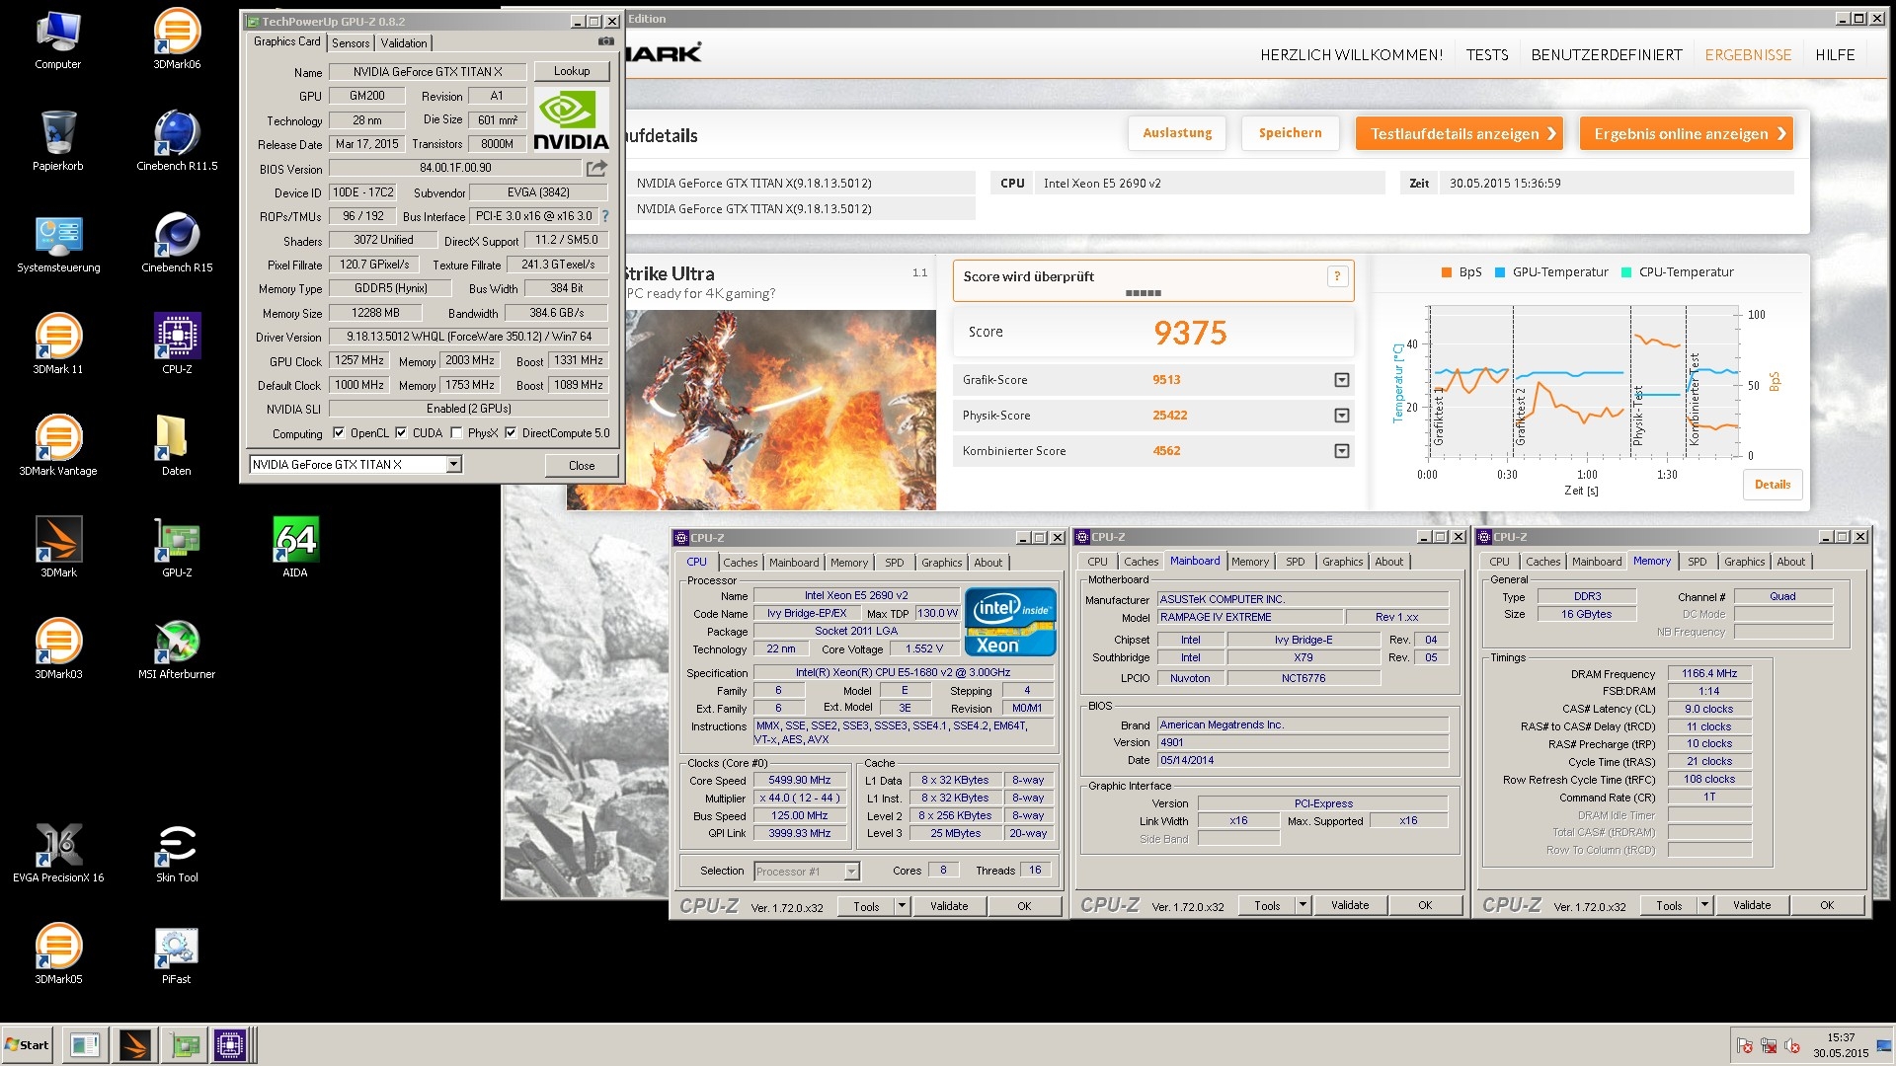
Task: Open the Computer desktop icon
Action: point(58,39)
